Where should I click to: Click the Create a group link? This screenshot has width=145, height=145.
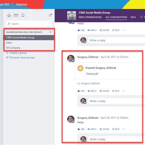click(x=16, y=53)
